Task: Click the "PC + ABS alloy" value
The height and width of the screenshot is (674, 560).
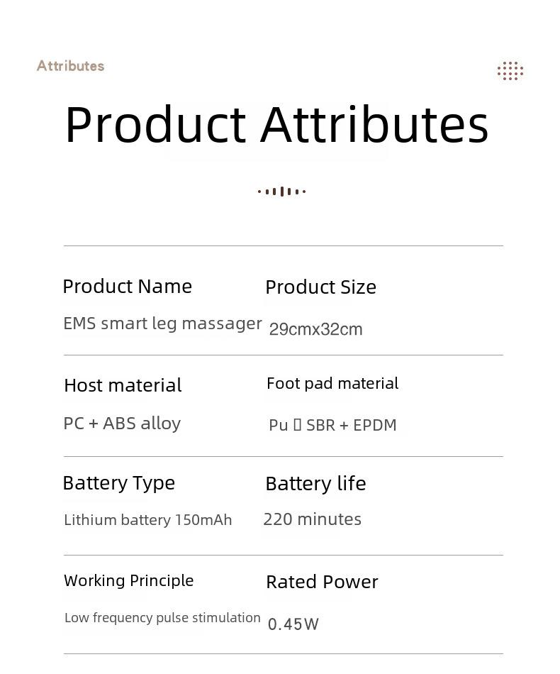Action: tap(122, 424)
